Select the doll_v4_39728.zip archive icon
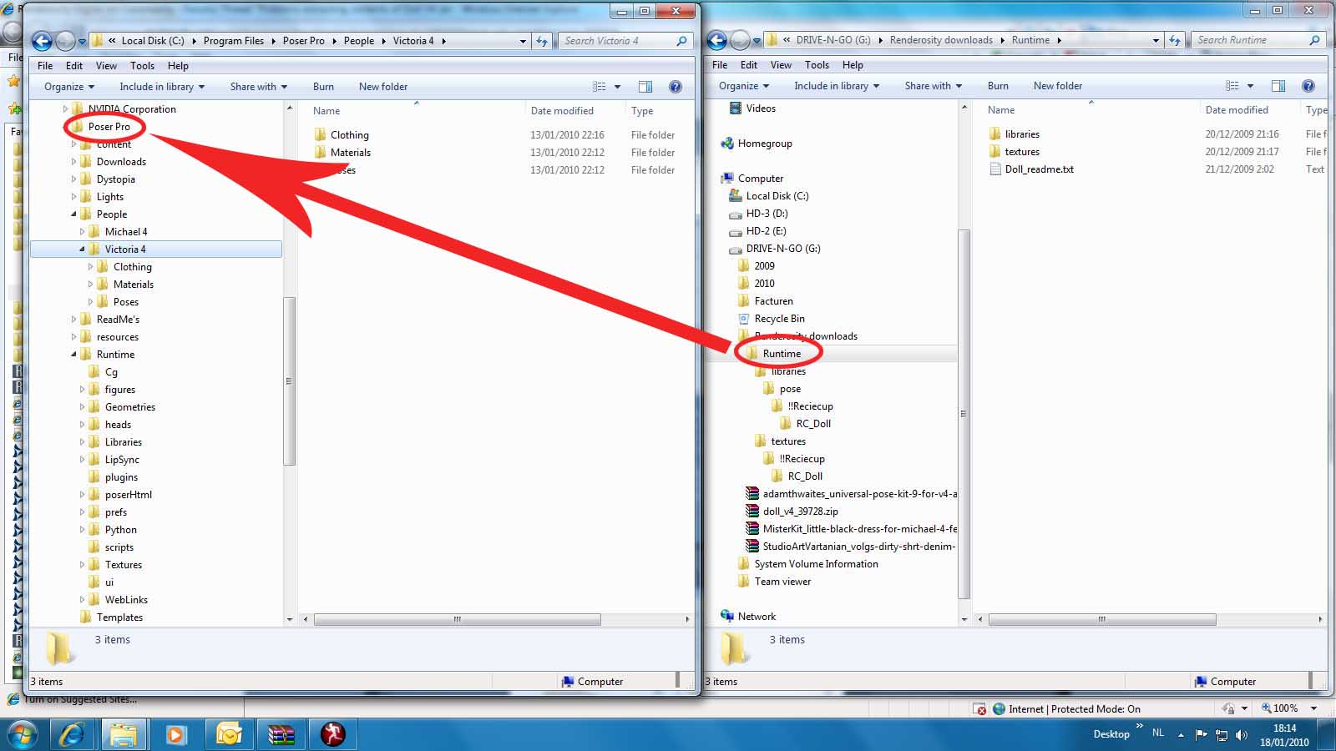1336x751 pixels. coord(752,512)
